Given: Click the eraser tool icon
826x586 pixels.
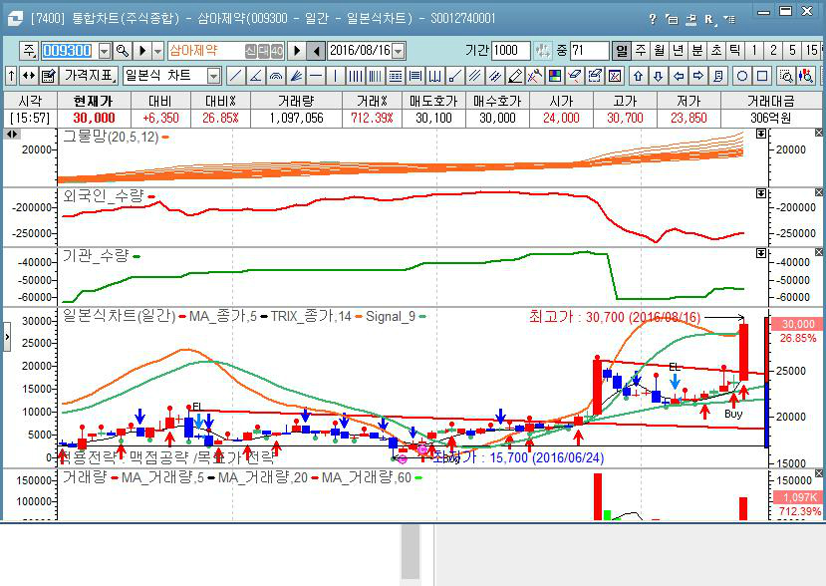Looking at the screenshot, I should pos(515,76).
